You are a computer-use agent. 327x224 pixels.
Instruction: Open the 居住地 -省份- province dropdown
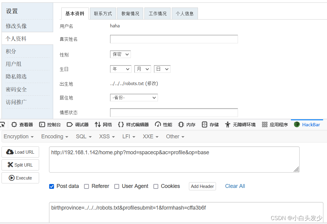[134, 97]
